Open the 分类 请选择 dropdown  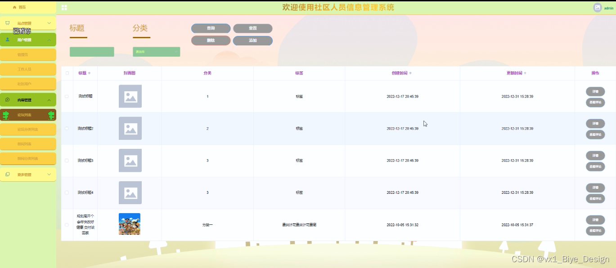point(156,52)
